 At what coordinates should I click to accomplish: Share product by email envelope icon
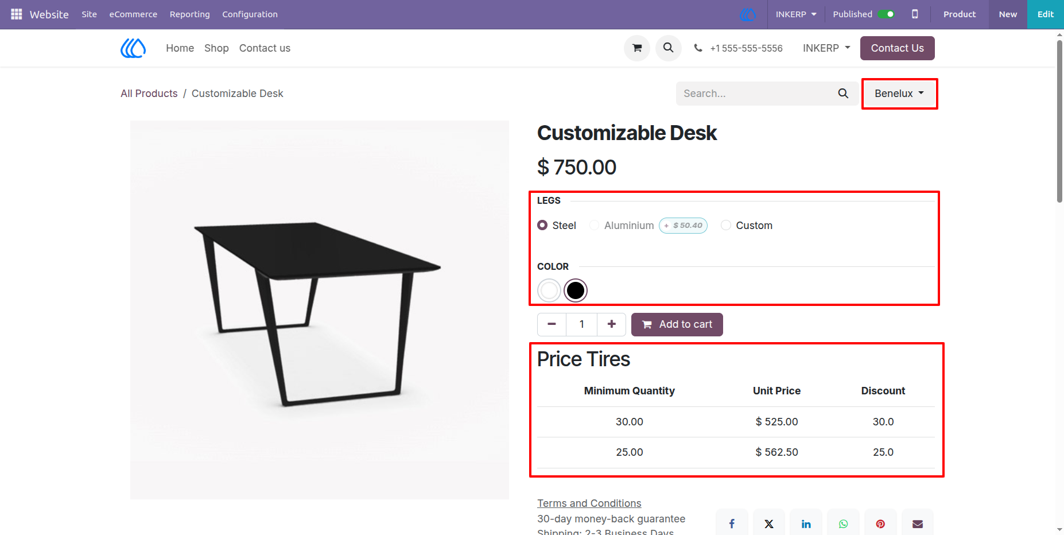point(918,523)
